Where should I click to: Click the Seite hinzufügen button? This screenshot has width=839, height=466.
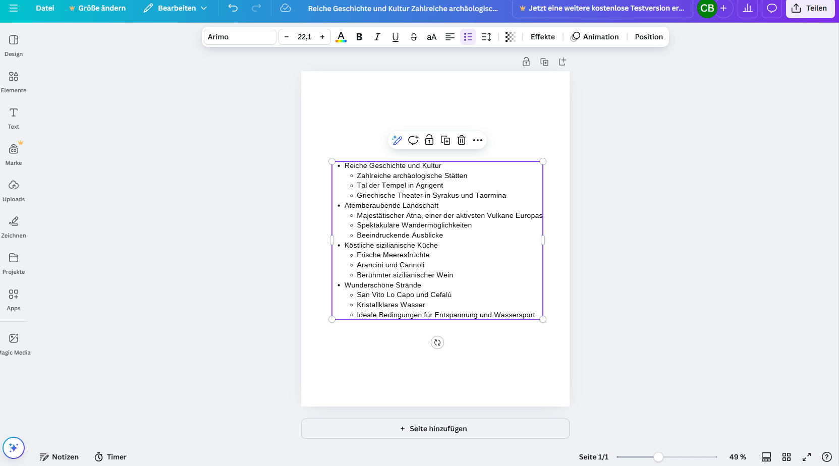click(435, 429)
